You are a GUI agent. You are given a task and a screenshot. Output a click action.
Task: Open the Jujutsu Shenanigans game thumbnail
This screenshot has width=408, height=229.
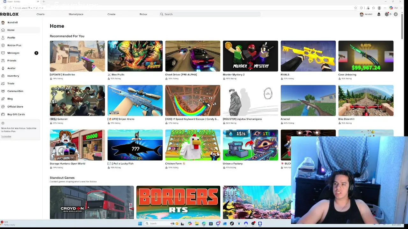pos(250,101)
